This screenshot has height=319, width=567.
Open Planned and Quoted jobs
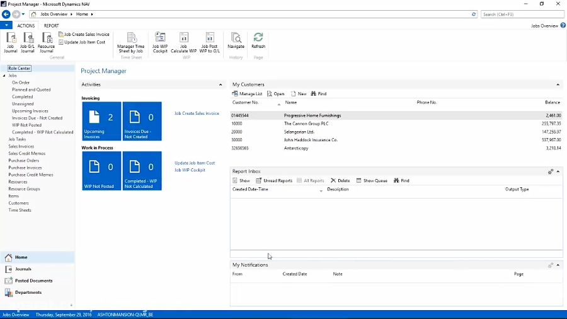point(31,90)
